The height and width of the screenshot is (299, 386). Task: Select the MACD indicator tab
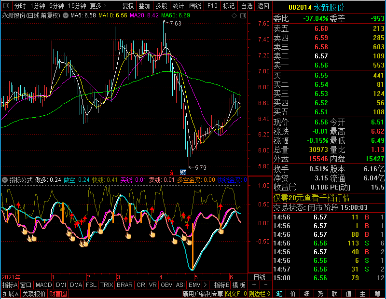click(43, 285)
